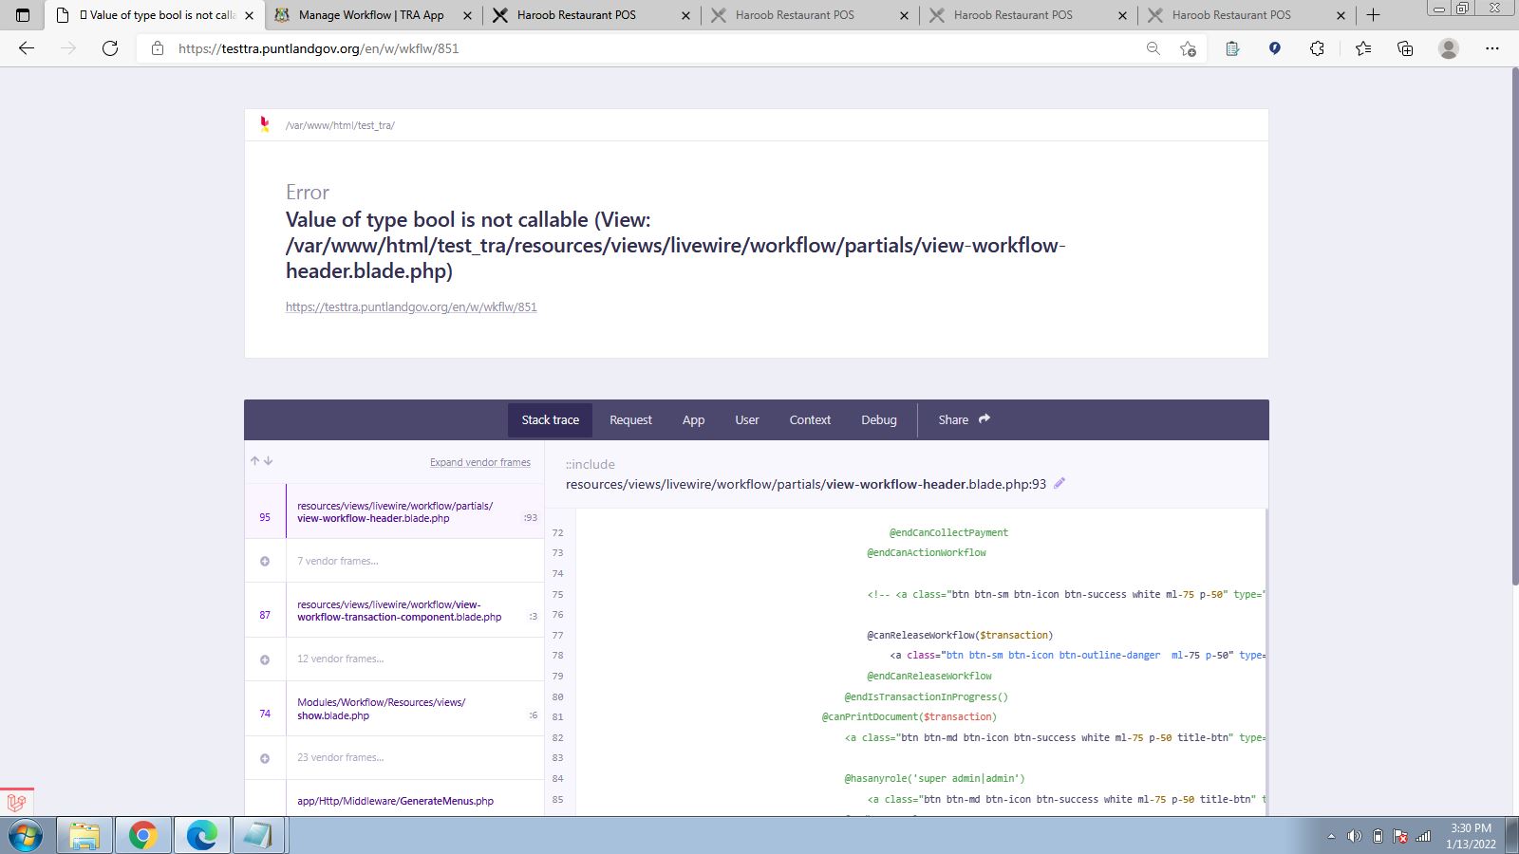Image resolution: width=1519 pixels, height=854 pixels.
Task: Click the blue shield extension icon
Action: point(1275,48)
